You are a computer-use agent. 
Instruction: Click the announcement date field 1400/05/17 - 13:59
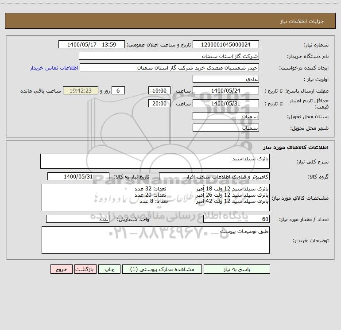92,44
